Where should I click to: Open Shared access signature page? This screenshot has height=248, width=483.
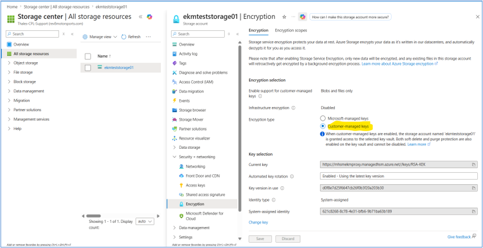tap(205, 195)
